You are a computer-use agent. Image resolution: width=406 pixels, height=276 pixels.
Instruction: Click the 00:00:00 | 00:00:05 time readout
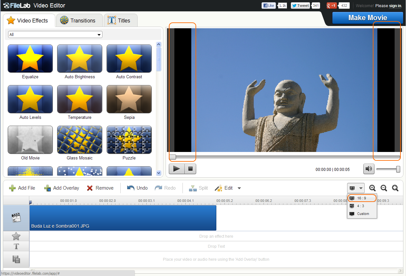click(332, 169)
